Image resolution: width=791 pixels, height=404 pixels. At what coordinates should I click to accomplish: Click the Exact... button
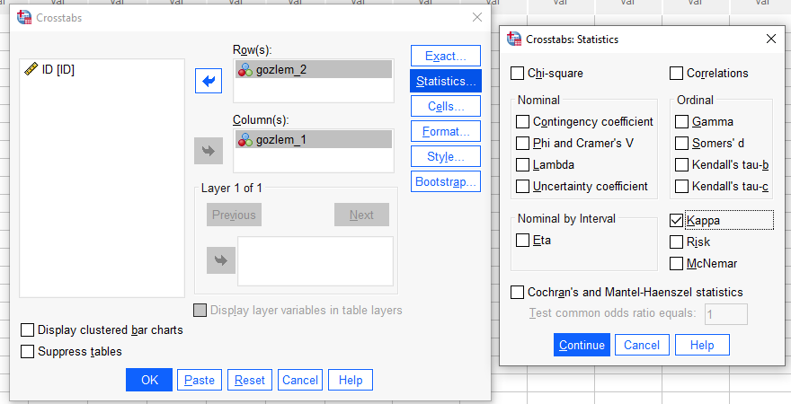(x=445, y=56)
